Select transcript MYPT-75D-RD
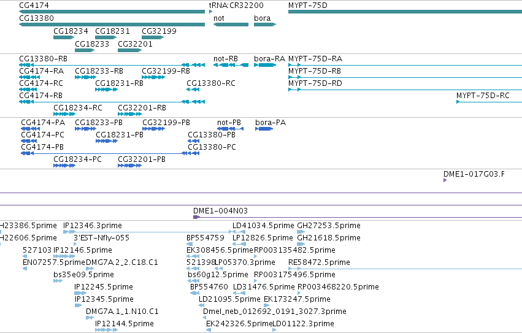This screenshot has width=522, height=333. click(x=405, y=90)
